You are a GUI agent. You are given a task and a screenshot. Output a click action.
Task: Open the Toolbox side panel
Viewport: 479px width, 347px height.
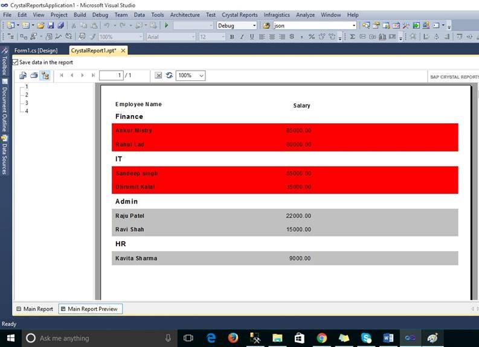click(x=5, y=63)
